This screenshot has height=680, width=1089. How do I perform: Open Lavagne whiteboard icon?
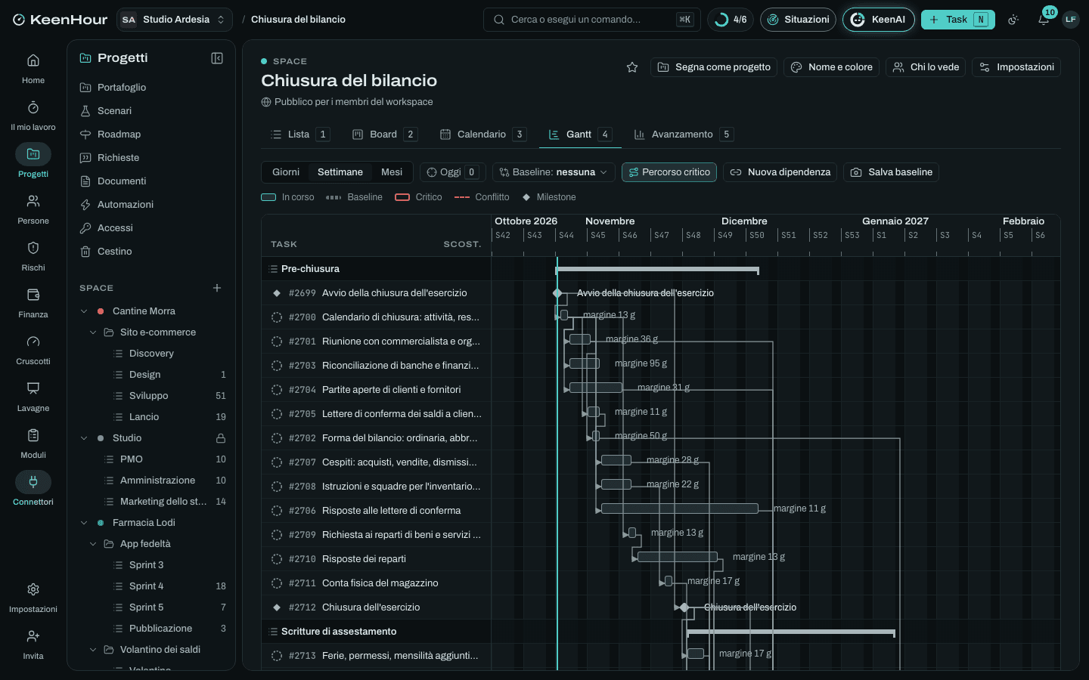click(33, 388)
